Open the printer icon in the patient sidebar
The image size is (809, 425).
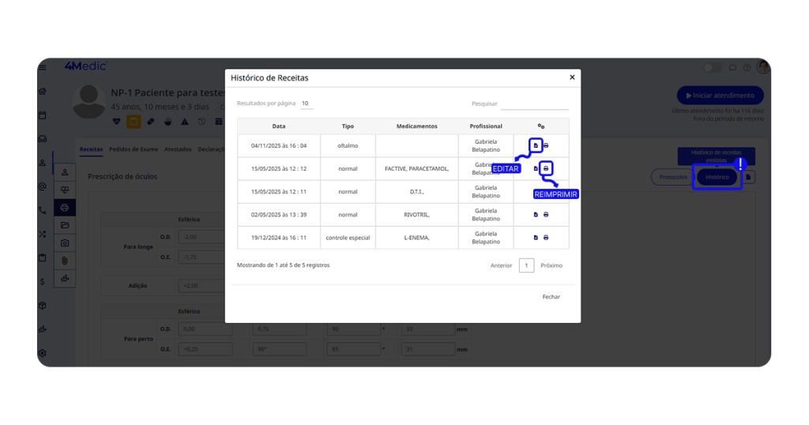(x=65, y=208)
